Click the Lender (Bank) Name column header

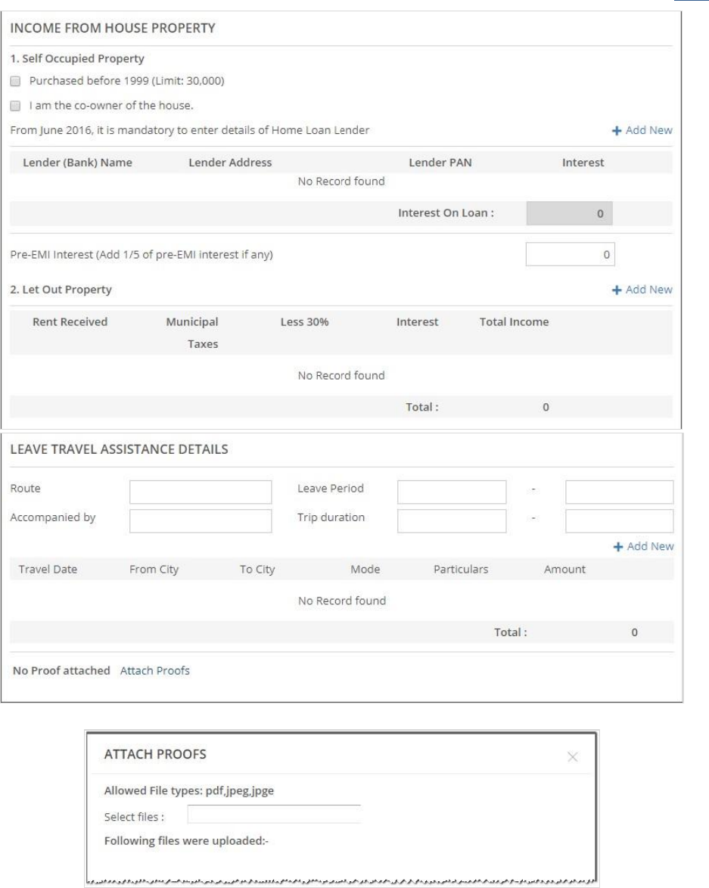pyautogui.click(x=78, y=163)
